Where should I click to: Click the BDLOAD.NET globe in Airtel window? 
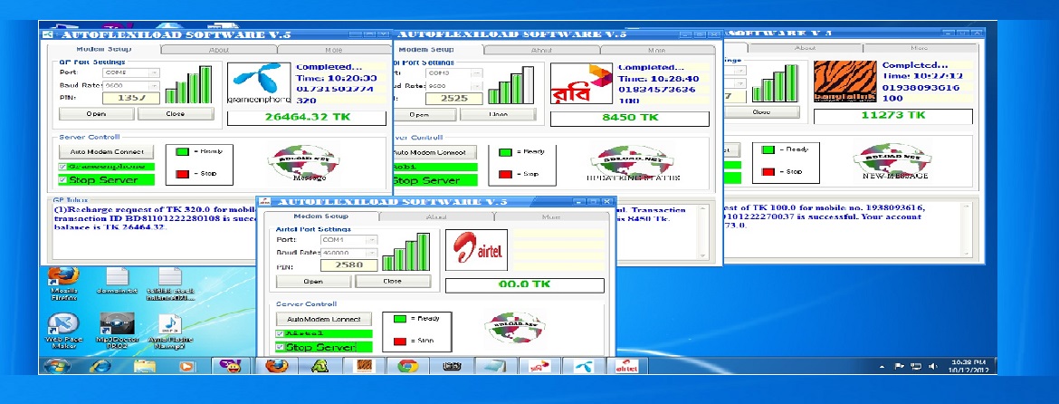pos(515,328)
